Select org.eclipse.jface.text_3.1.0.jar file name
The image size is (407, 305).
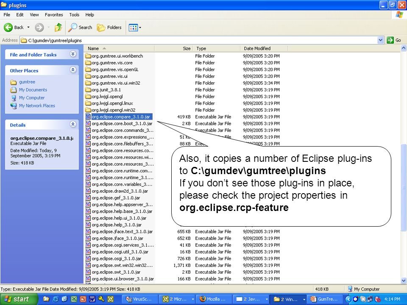(x=122, y=231)
